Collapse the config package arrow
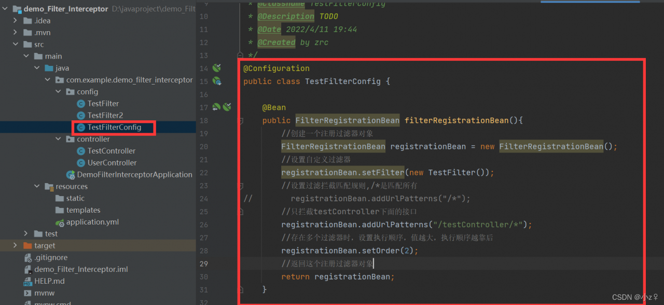The width and height of the screenshot is (664, 305). (x=59, y=92)
